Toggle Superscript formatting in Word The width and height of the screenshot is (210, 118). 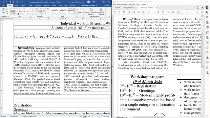[24, 11]
